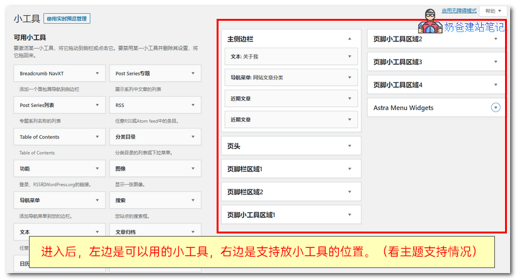Collapse the 主侧边栏 area arrow
This screenshot has height=280, width=517.
pos(349,39)
